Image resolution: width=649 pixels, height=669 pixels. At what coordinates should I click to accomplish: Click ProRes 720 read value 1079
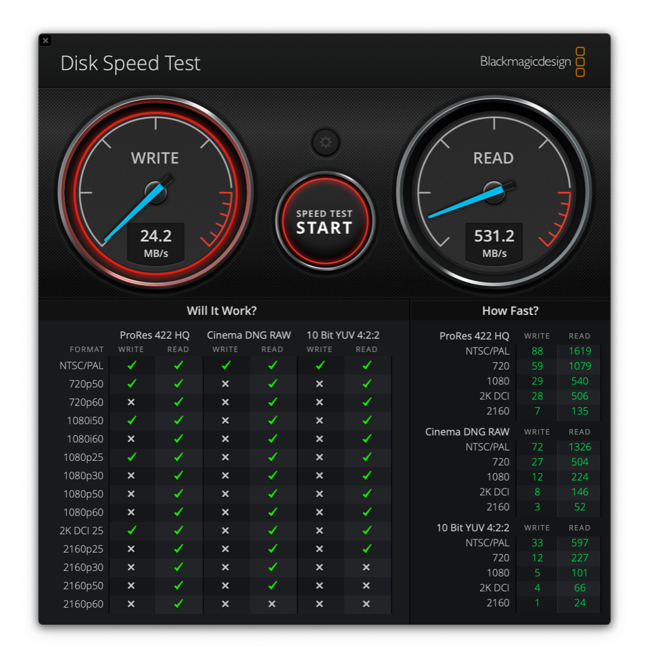(x=579, y=366)
